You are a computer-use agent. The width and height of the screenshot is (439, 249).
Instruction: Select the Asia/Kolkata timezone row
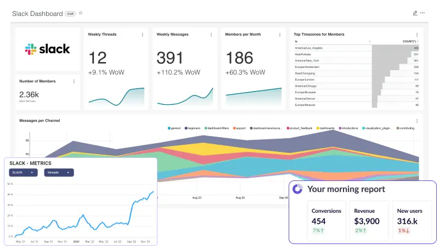point(357,54)
